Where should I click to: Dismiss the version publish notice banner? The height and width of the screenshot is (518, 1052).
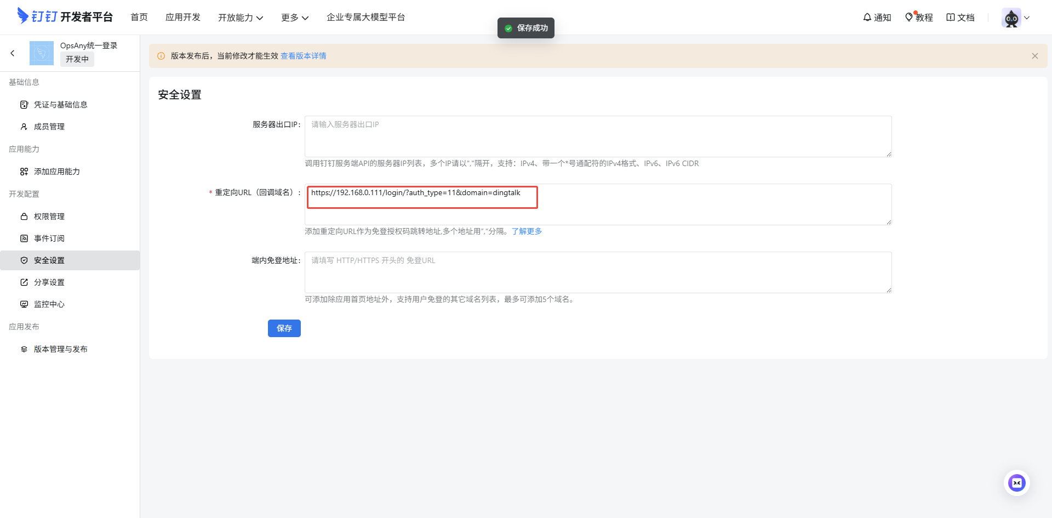tap(1034, 56)
